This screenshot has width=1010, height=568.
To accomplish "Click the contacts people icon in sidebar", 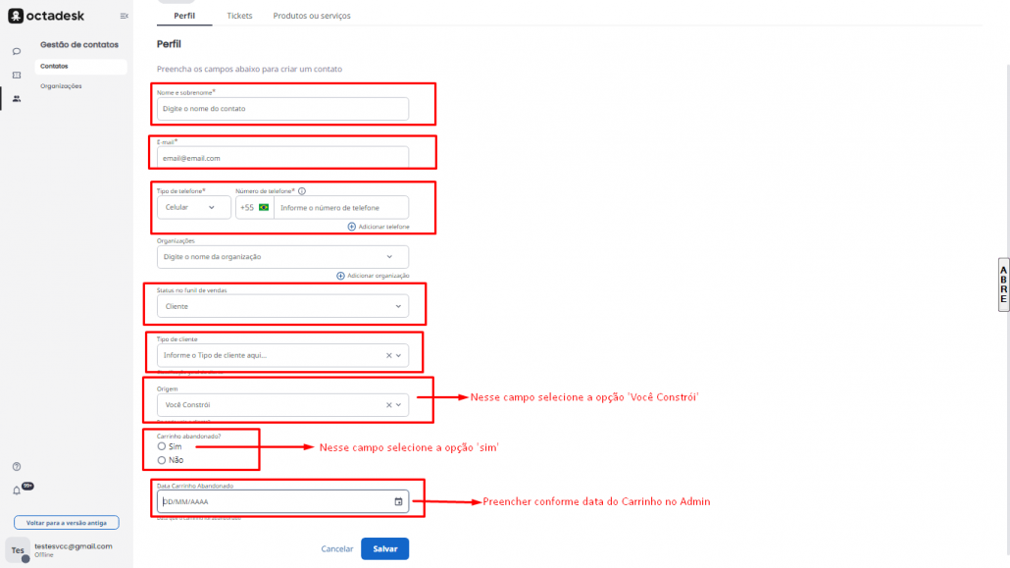I will [17, 98].
